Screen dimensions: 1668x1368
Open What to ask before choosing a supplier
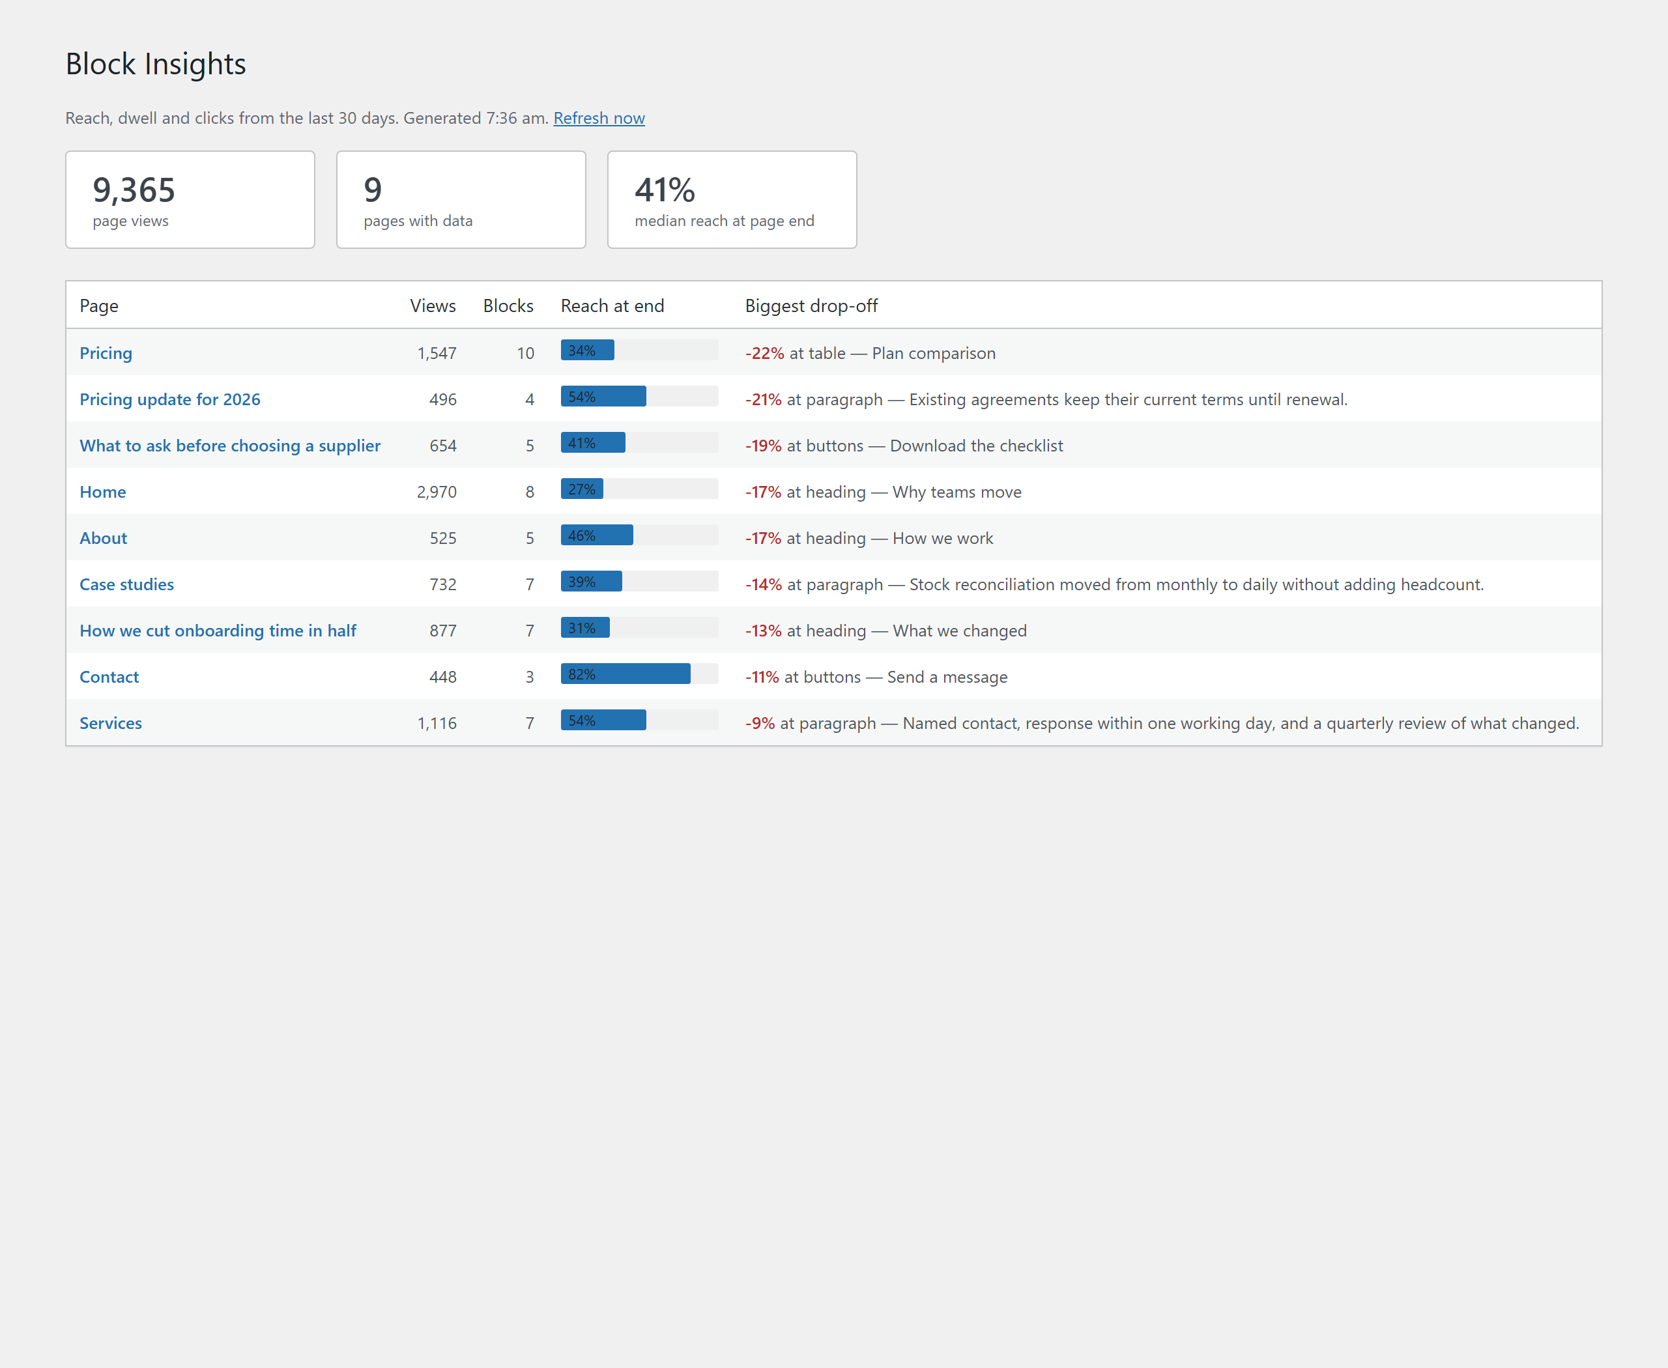coord(229,446)
